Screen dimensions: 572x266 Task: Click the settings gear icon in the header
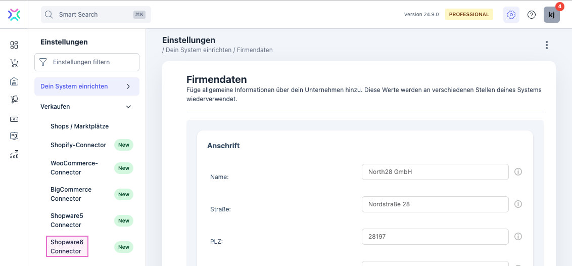tap(511, 15)
